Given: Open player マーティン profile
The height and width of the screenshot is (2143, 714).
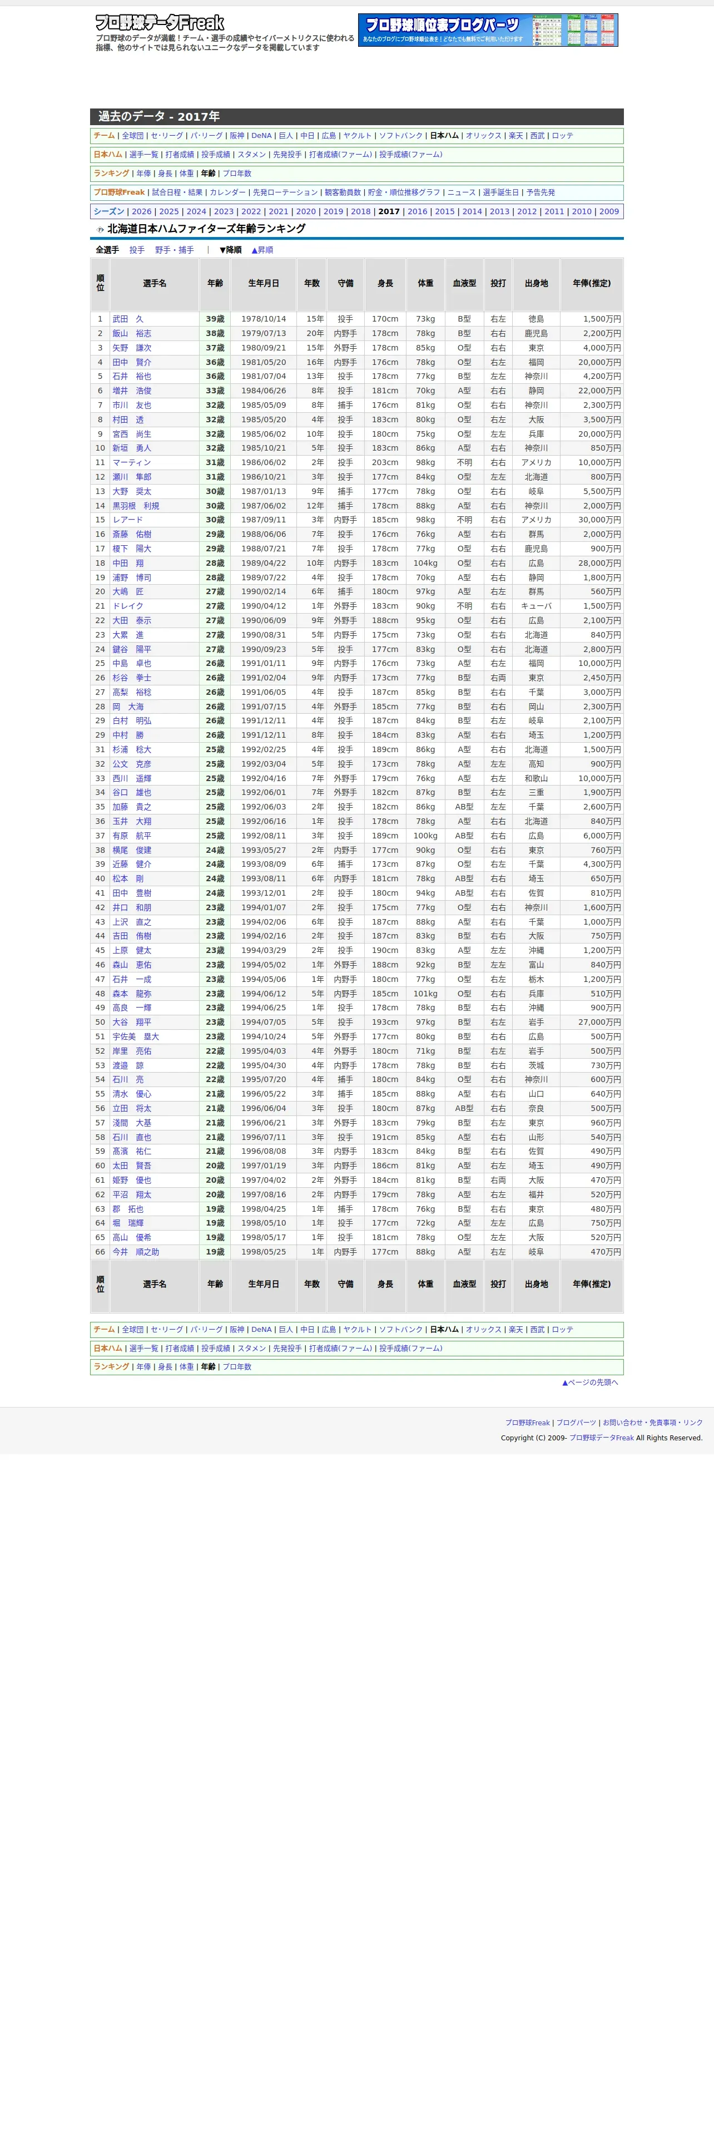Looking at the screenshot, I should click(x=132, y=462).
